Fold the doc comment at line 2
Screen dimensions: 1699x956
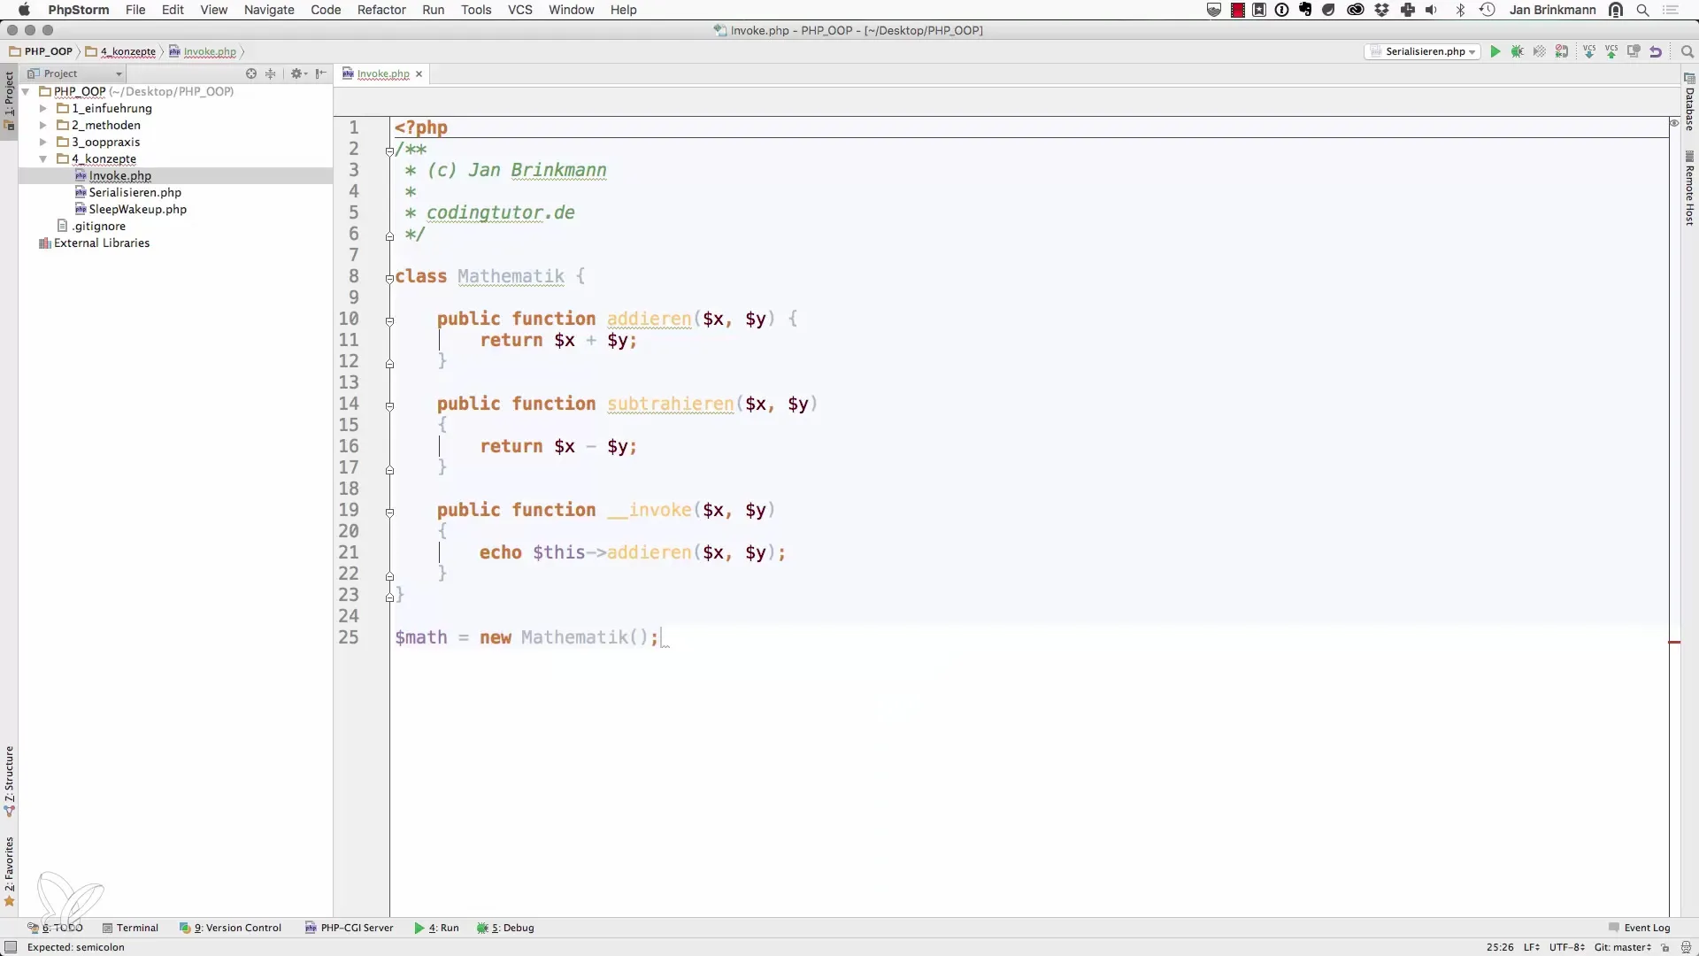tap(389, 151)
